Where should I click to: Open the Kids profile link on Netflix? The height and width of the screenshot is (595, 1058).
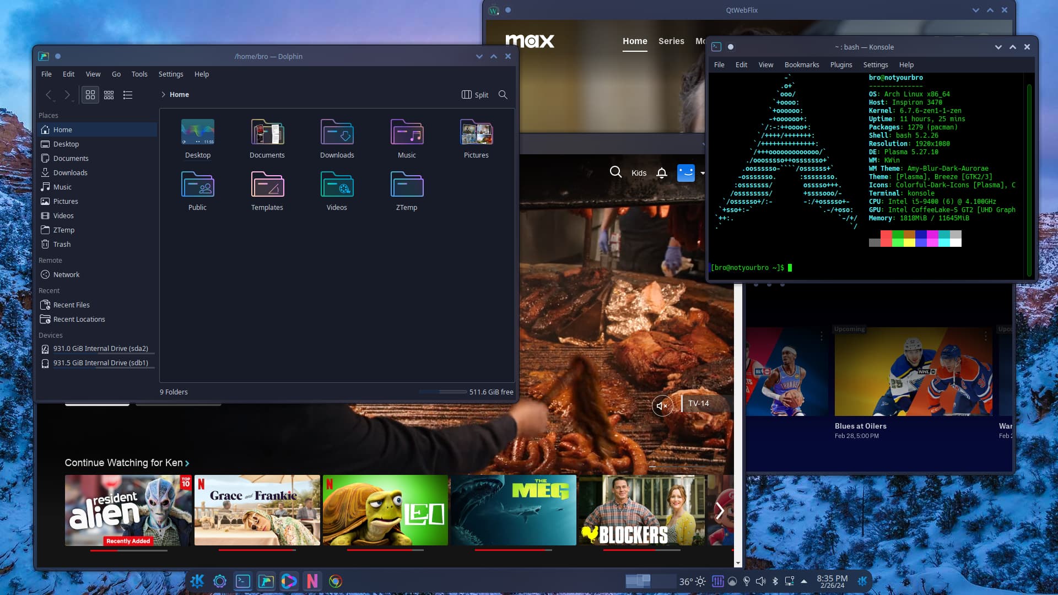click(639, 173)
